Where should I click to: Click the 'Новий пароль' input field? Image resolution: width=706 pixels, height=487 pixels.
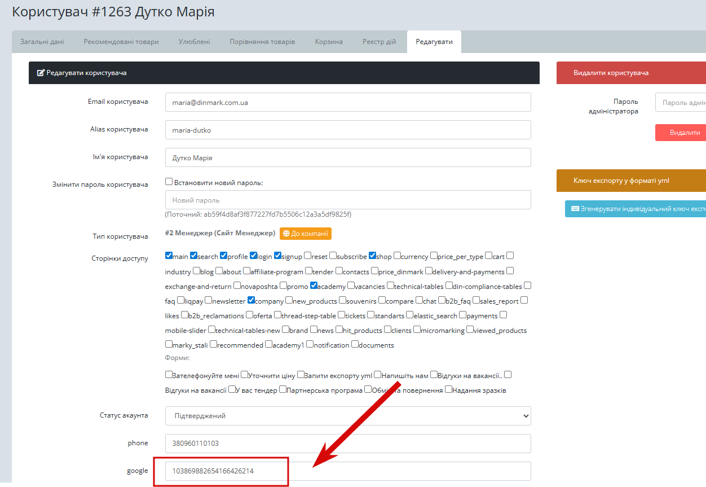pos(348,200)
